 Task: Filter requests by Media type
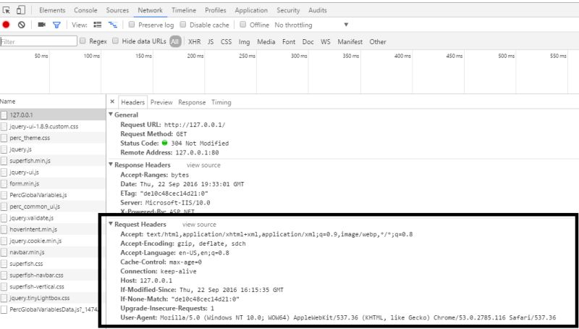click(x=266, y=42)
